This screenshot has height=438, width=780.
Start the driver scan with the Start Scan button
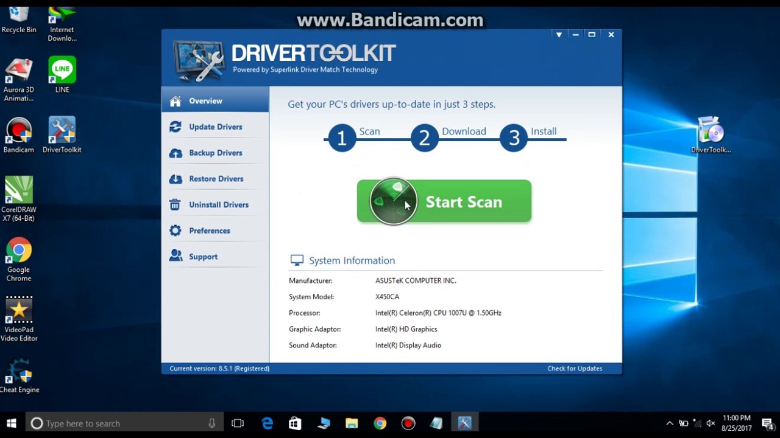pyautogui.click(x=444, y=201)
